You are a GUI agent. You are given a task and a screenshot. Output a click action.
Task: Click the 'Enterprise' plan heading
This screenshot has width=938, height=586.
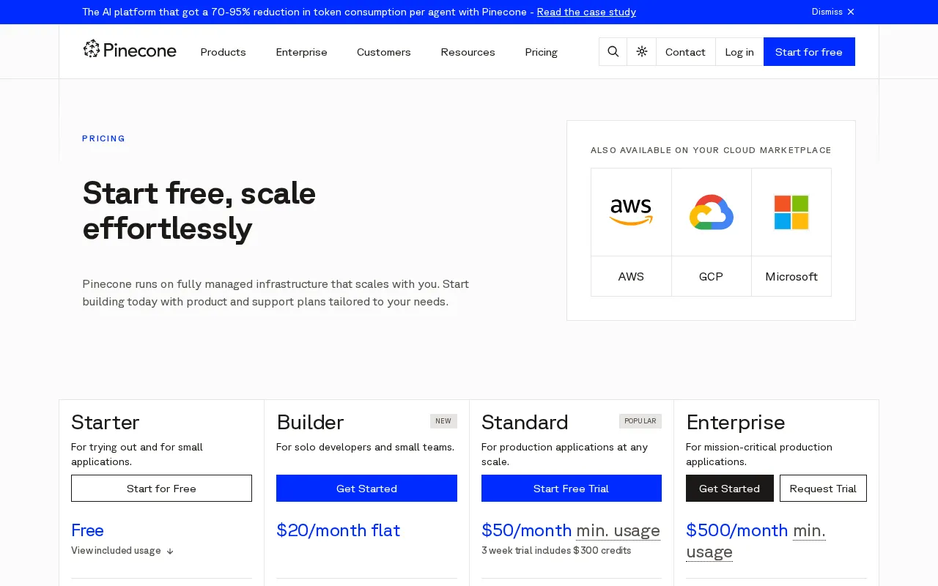pos(736,423)
